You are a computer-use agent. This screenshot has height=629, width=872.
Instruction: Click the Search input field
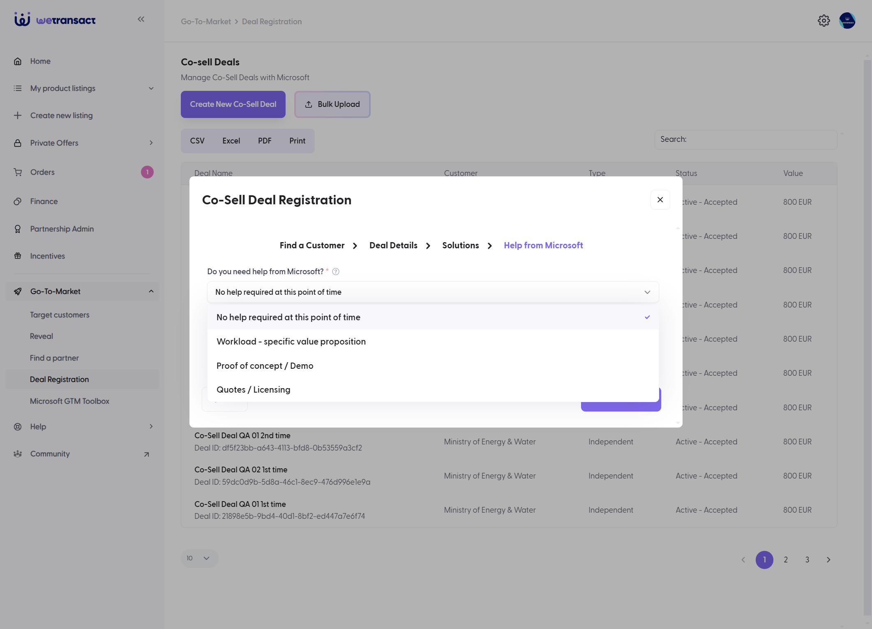coord(745,140)
